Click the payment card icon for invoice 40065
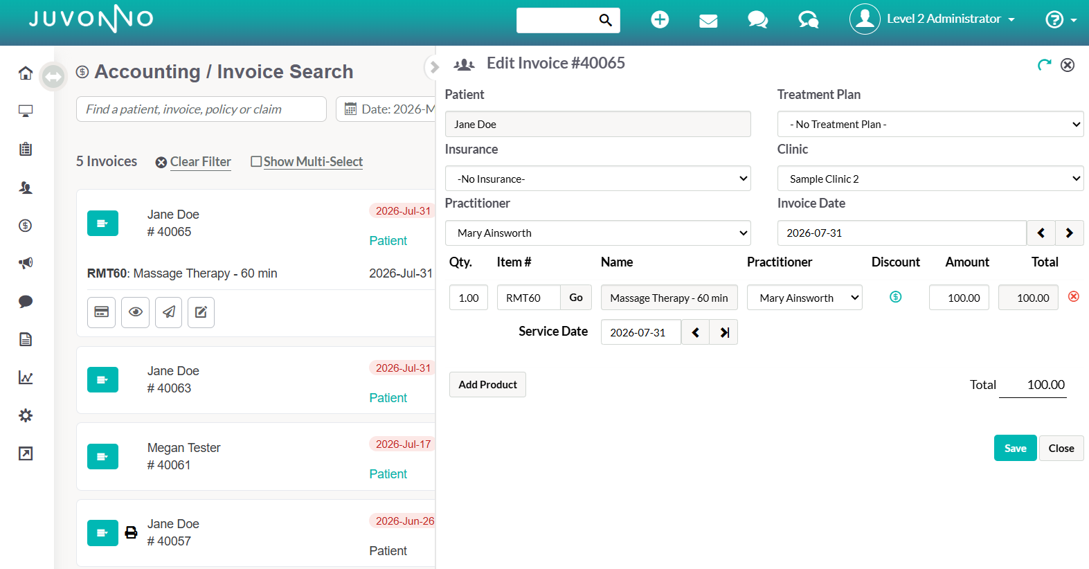This screenshot has width=1089, height=569. coord(101,312)
